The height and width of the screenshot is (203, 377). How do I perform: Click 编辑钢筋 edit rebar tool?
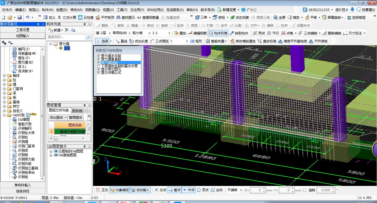[x=197, y=33]
